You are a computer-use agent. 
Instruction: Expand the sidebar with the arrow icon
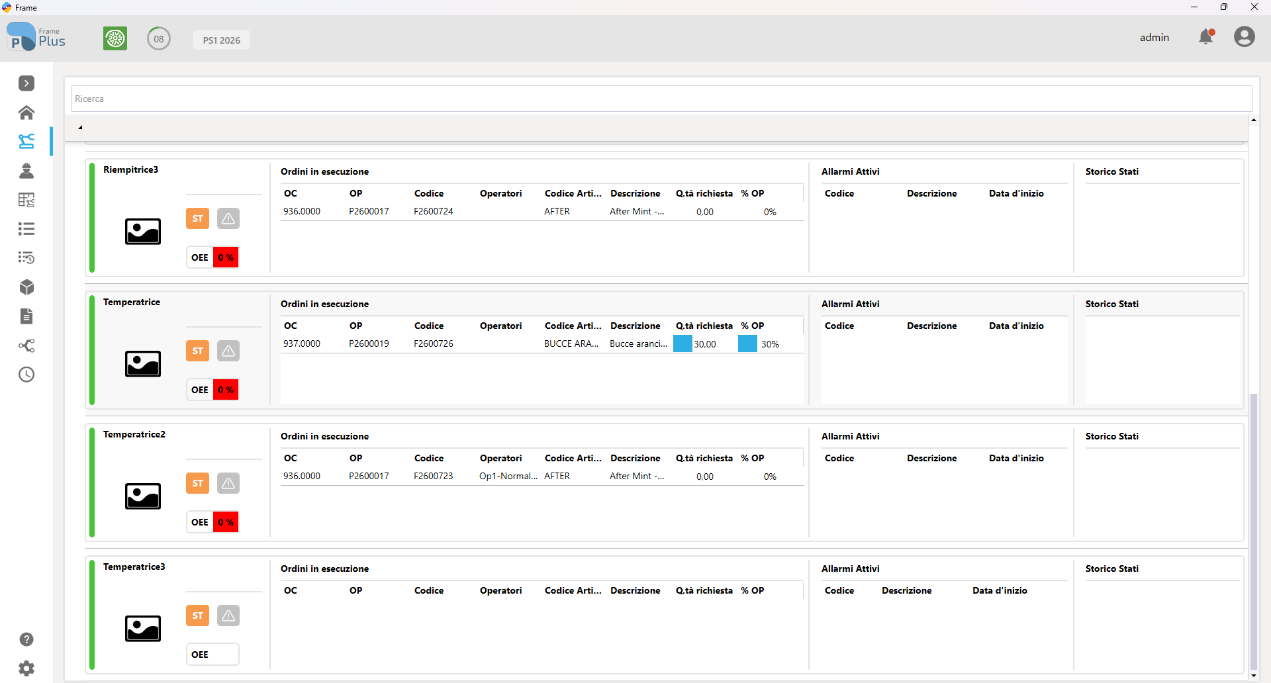pos(26,83)
